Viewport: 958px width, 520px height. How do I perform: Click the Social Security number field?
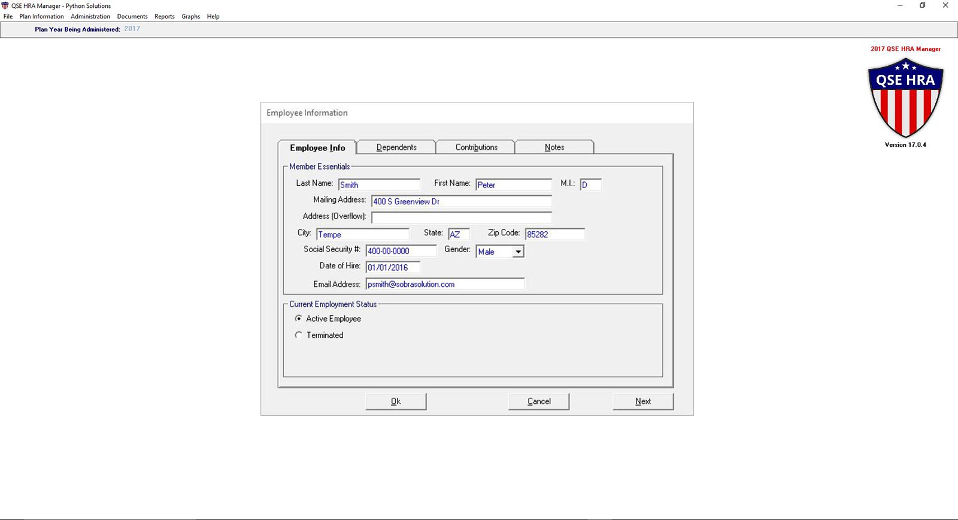click(401, 251)
